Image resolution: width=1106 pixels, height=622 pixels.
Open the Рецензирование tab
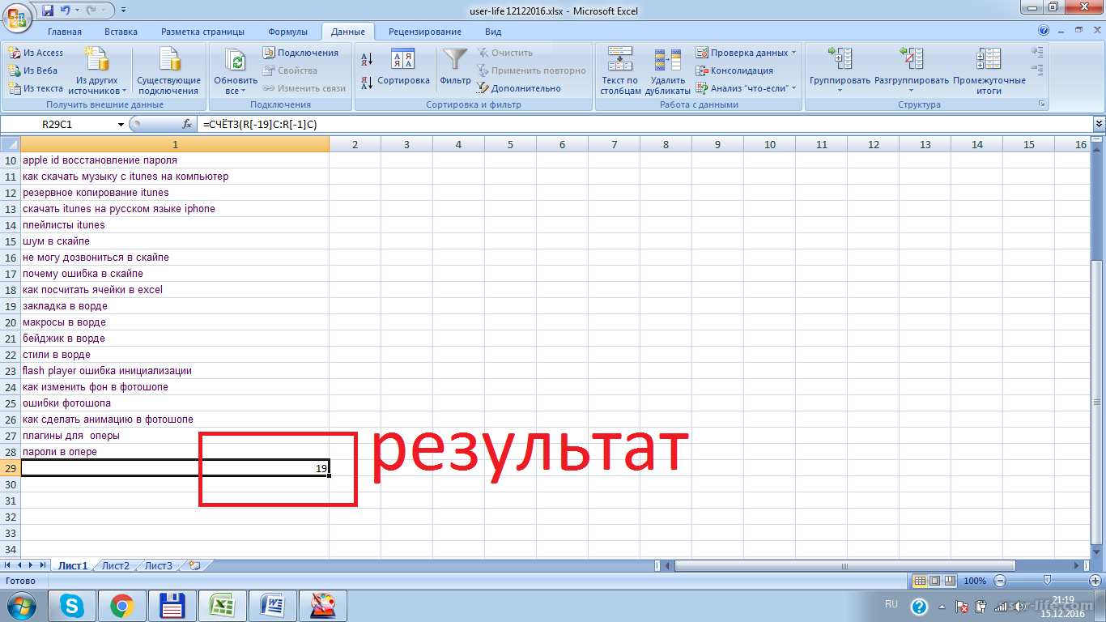[425, 32]
